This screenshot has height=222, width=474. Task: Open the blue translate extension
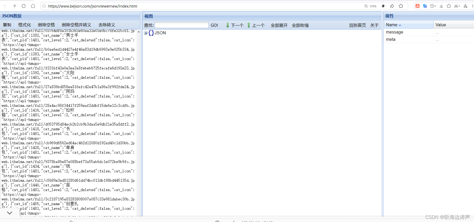[425, 6]
